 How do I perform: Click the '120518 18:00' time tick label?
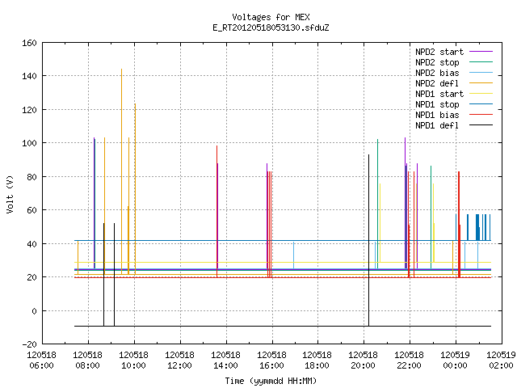coord(317,360)
